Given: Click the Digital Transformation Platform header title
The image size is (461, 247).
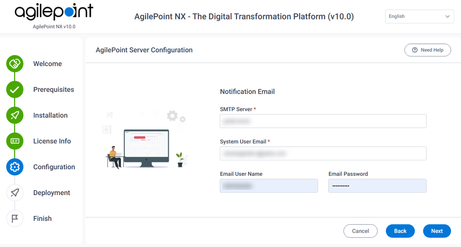Looking at the screenshot, I should (x=244, y=17).
